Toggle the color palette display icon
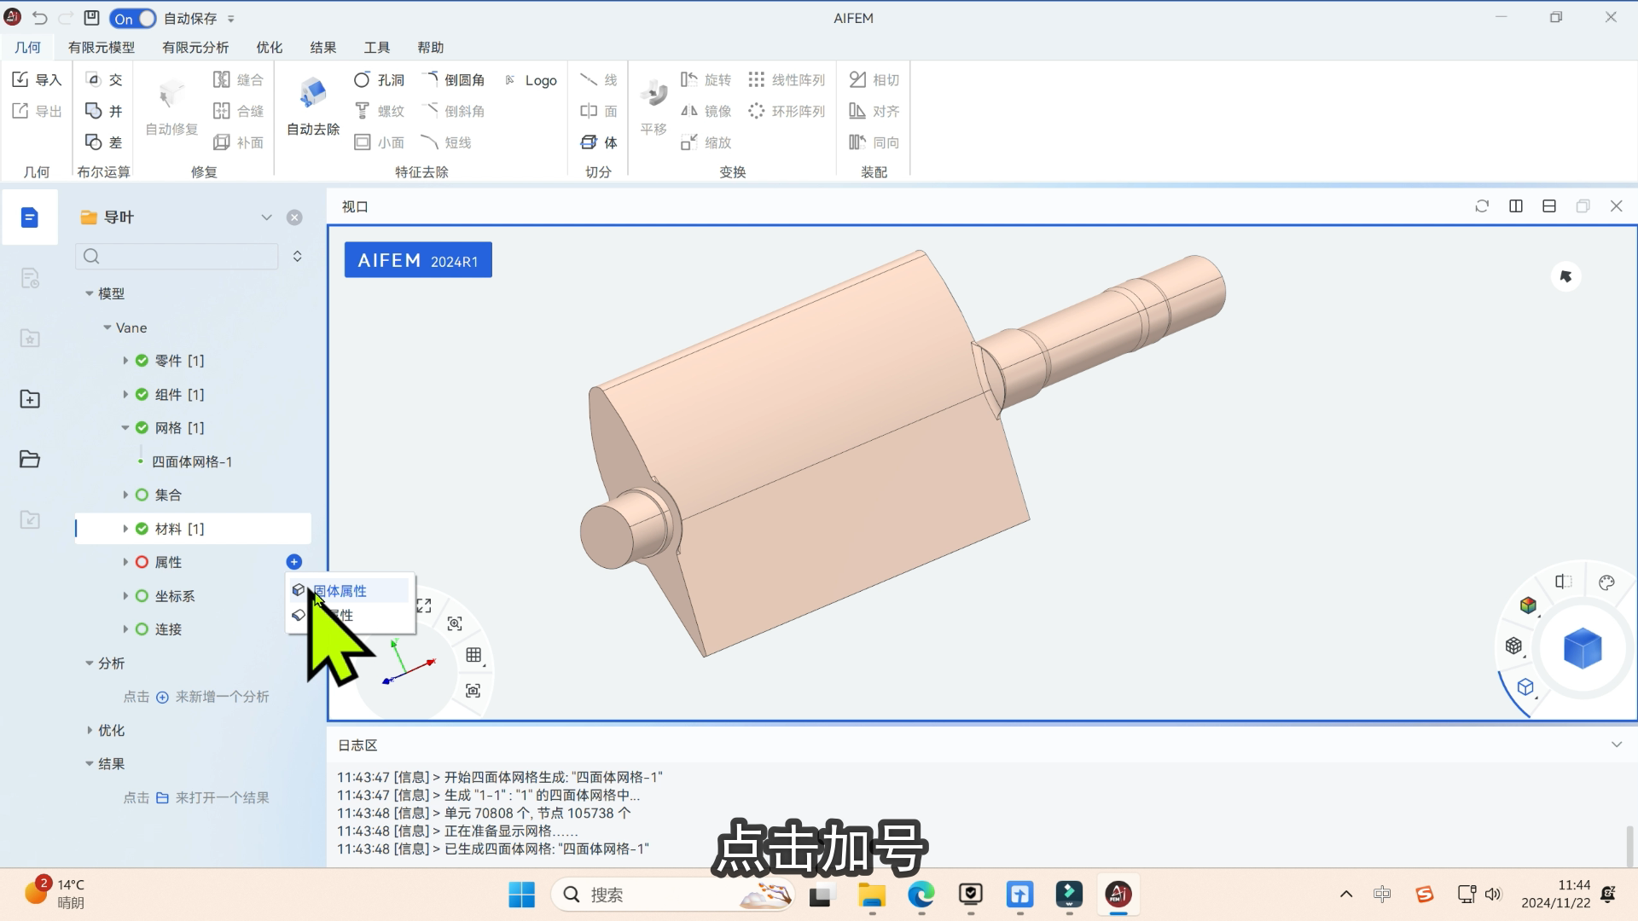This screenshot has width=1638, height=921. click(x=1606, y=582)
